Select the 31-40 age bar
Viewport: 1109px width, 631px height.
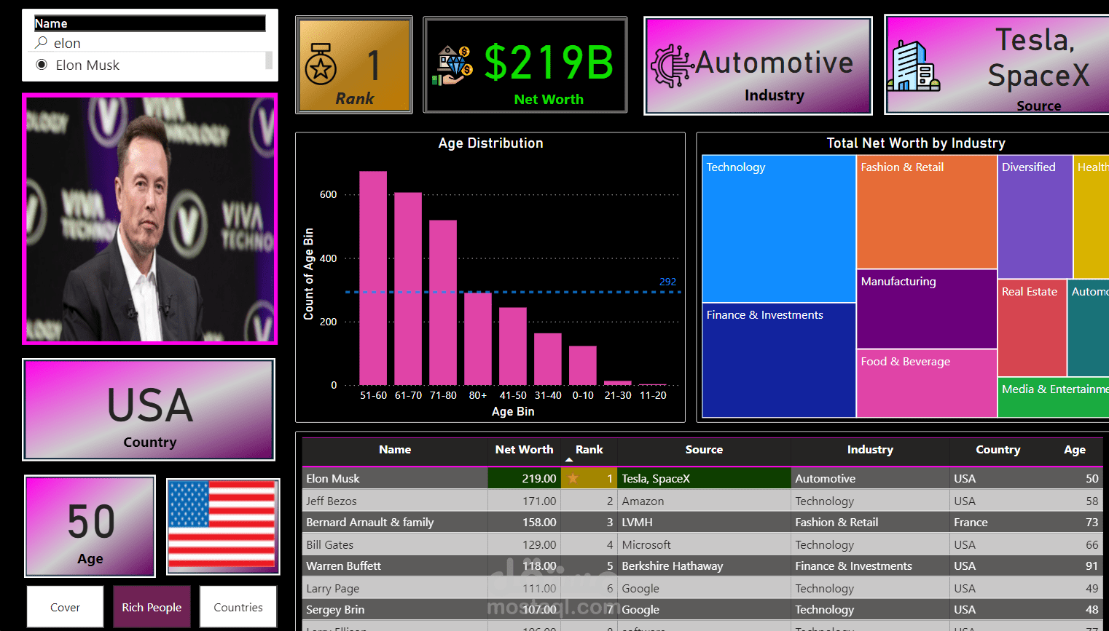click(x=548, y=359)
